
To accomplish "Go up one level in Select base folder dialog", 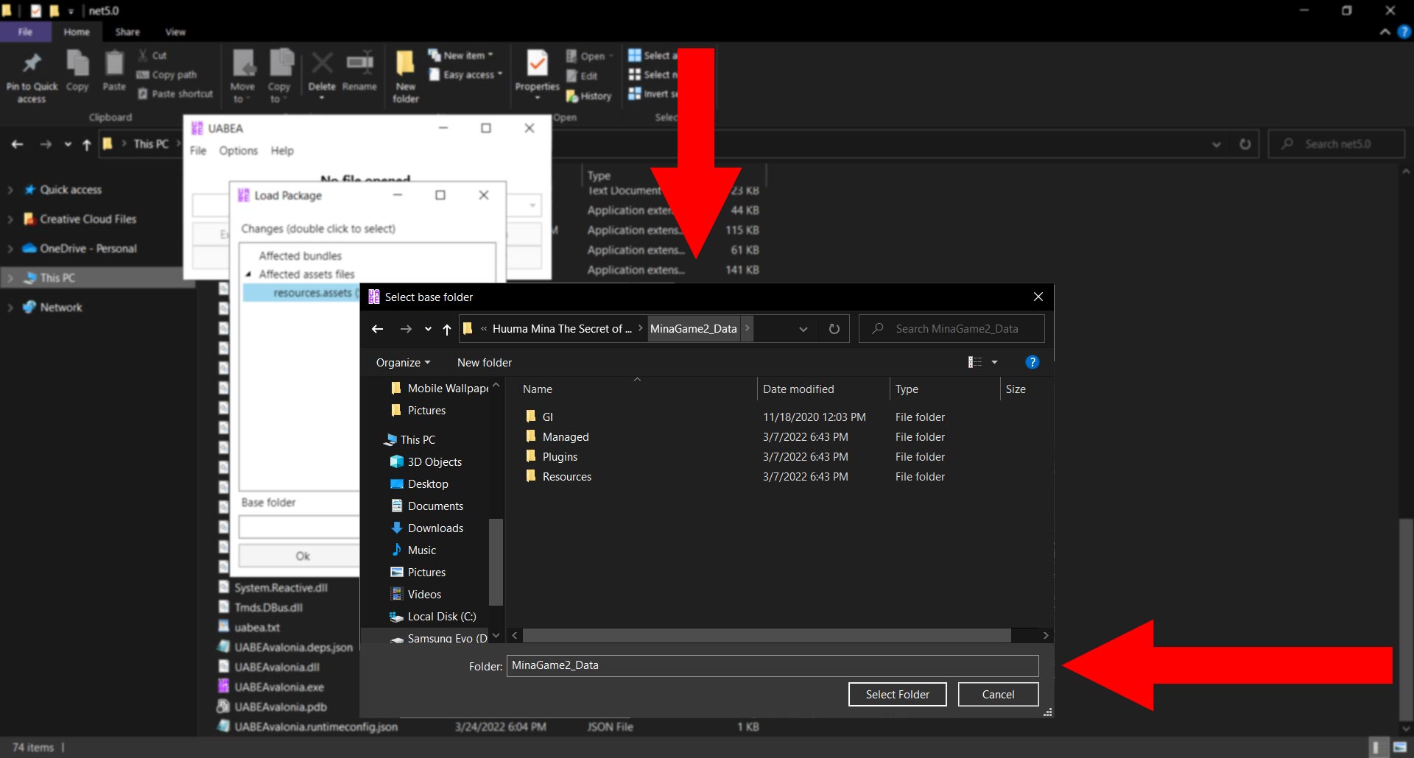I will coord(446,329).
